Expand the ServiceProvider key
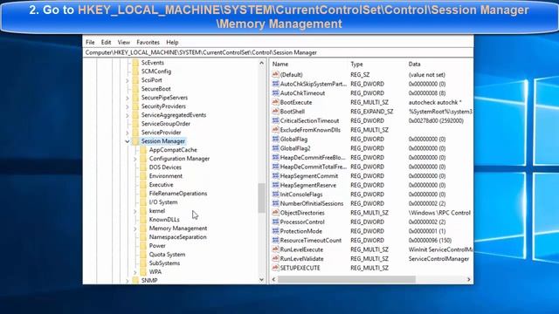Viewport: 559px width, 314px height. (x=128, y=133)
